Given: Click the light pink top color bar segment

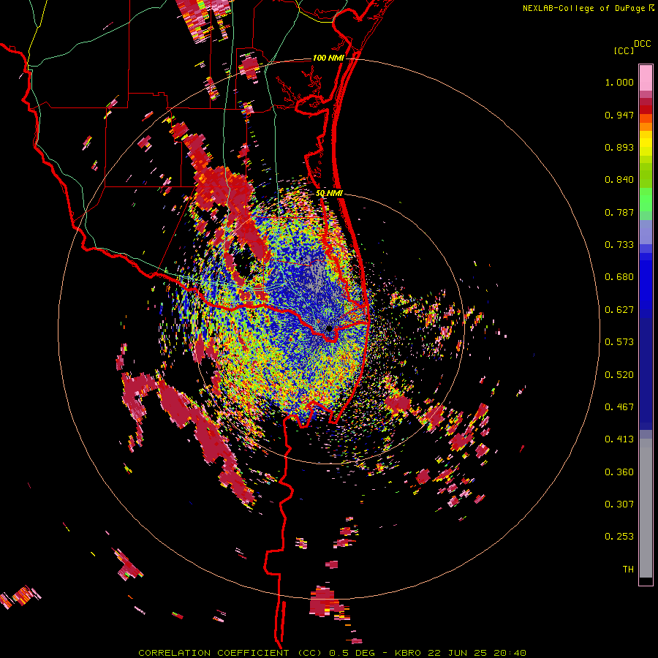Looking at the screenshot, I should click(x=646, y=77).
